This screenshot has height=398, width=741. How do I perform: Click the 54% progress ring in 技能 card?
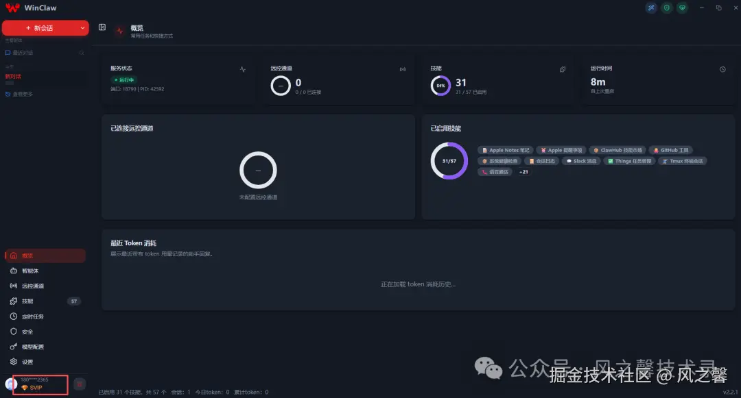(440, 86)
